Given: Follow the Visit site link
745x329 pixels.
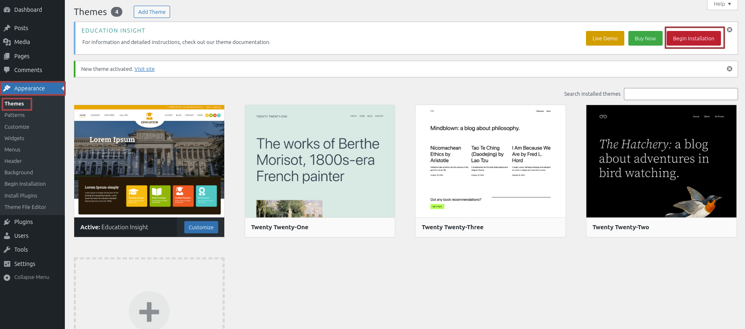Looking at the screenshot, I should [x=144, y=69].
